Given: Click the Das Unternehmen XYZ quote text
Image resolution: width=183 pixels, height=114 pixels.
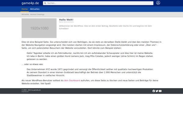Looking at the screenshot, I should tap(90, 72).
